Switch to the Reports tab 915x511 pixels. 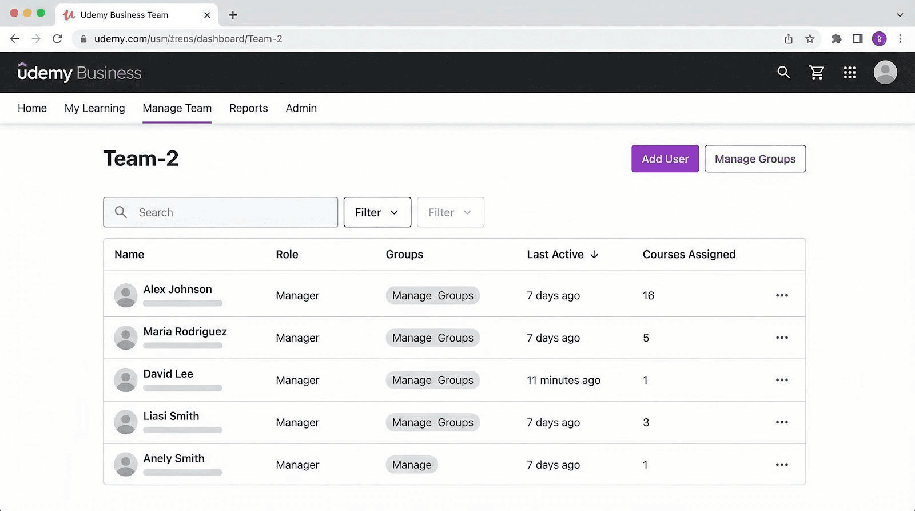click(x=248, y=108)
